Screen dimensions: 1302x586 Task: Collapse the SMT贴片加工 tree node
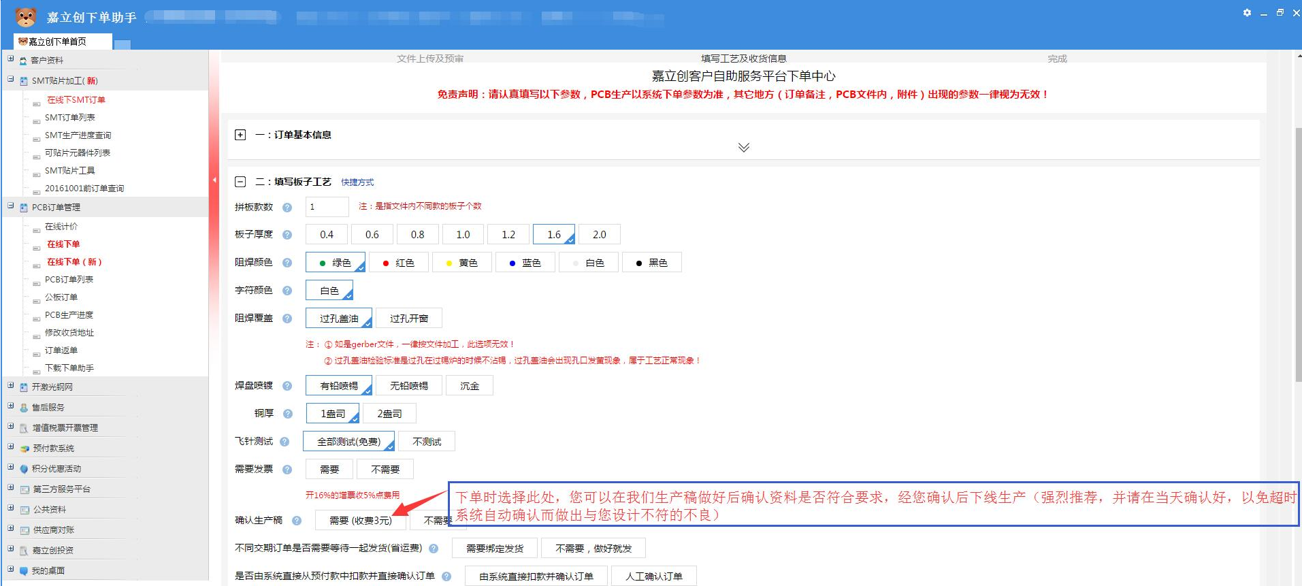[x=10, y=79]
